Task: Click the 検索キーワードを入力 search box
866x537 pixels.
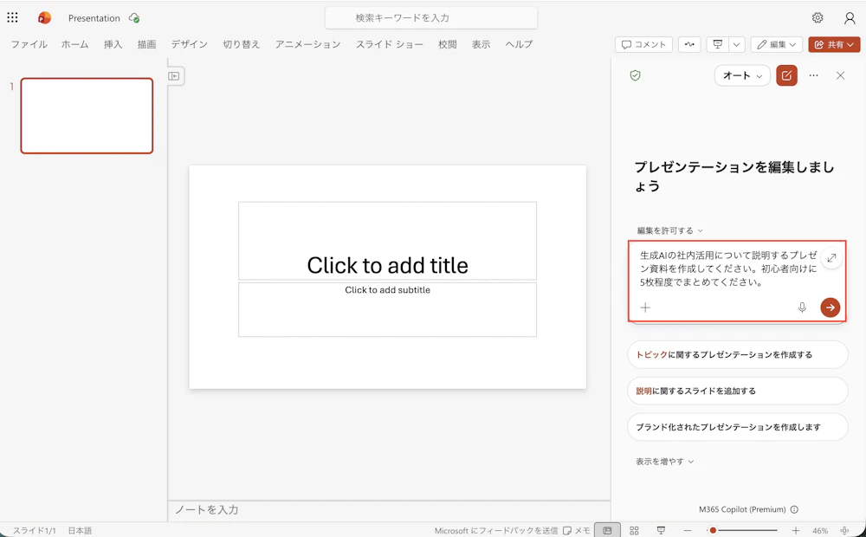Action: 430,17
